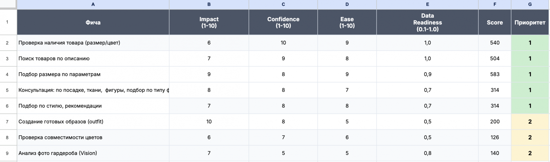550x162 pixels.
Task: Select column G header
Action: pos(530,5)
